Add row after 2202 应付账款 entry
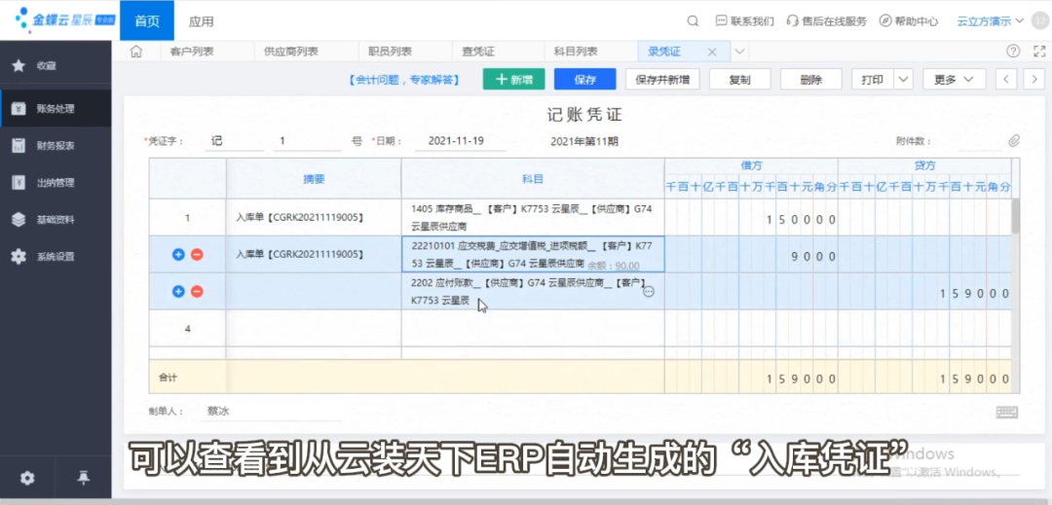Image resolution: width=1052 pixels, height=505 pixels. tap(178, 291)
